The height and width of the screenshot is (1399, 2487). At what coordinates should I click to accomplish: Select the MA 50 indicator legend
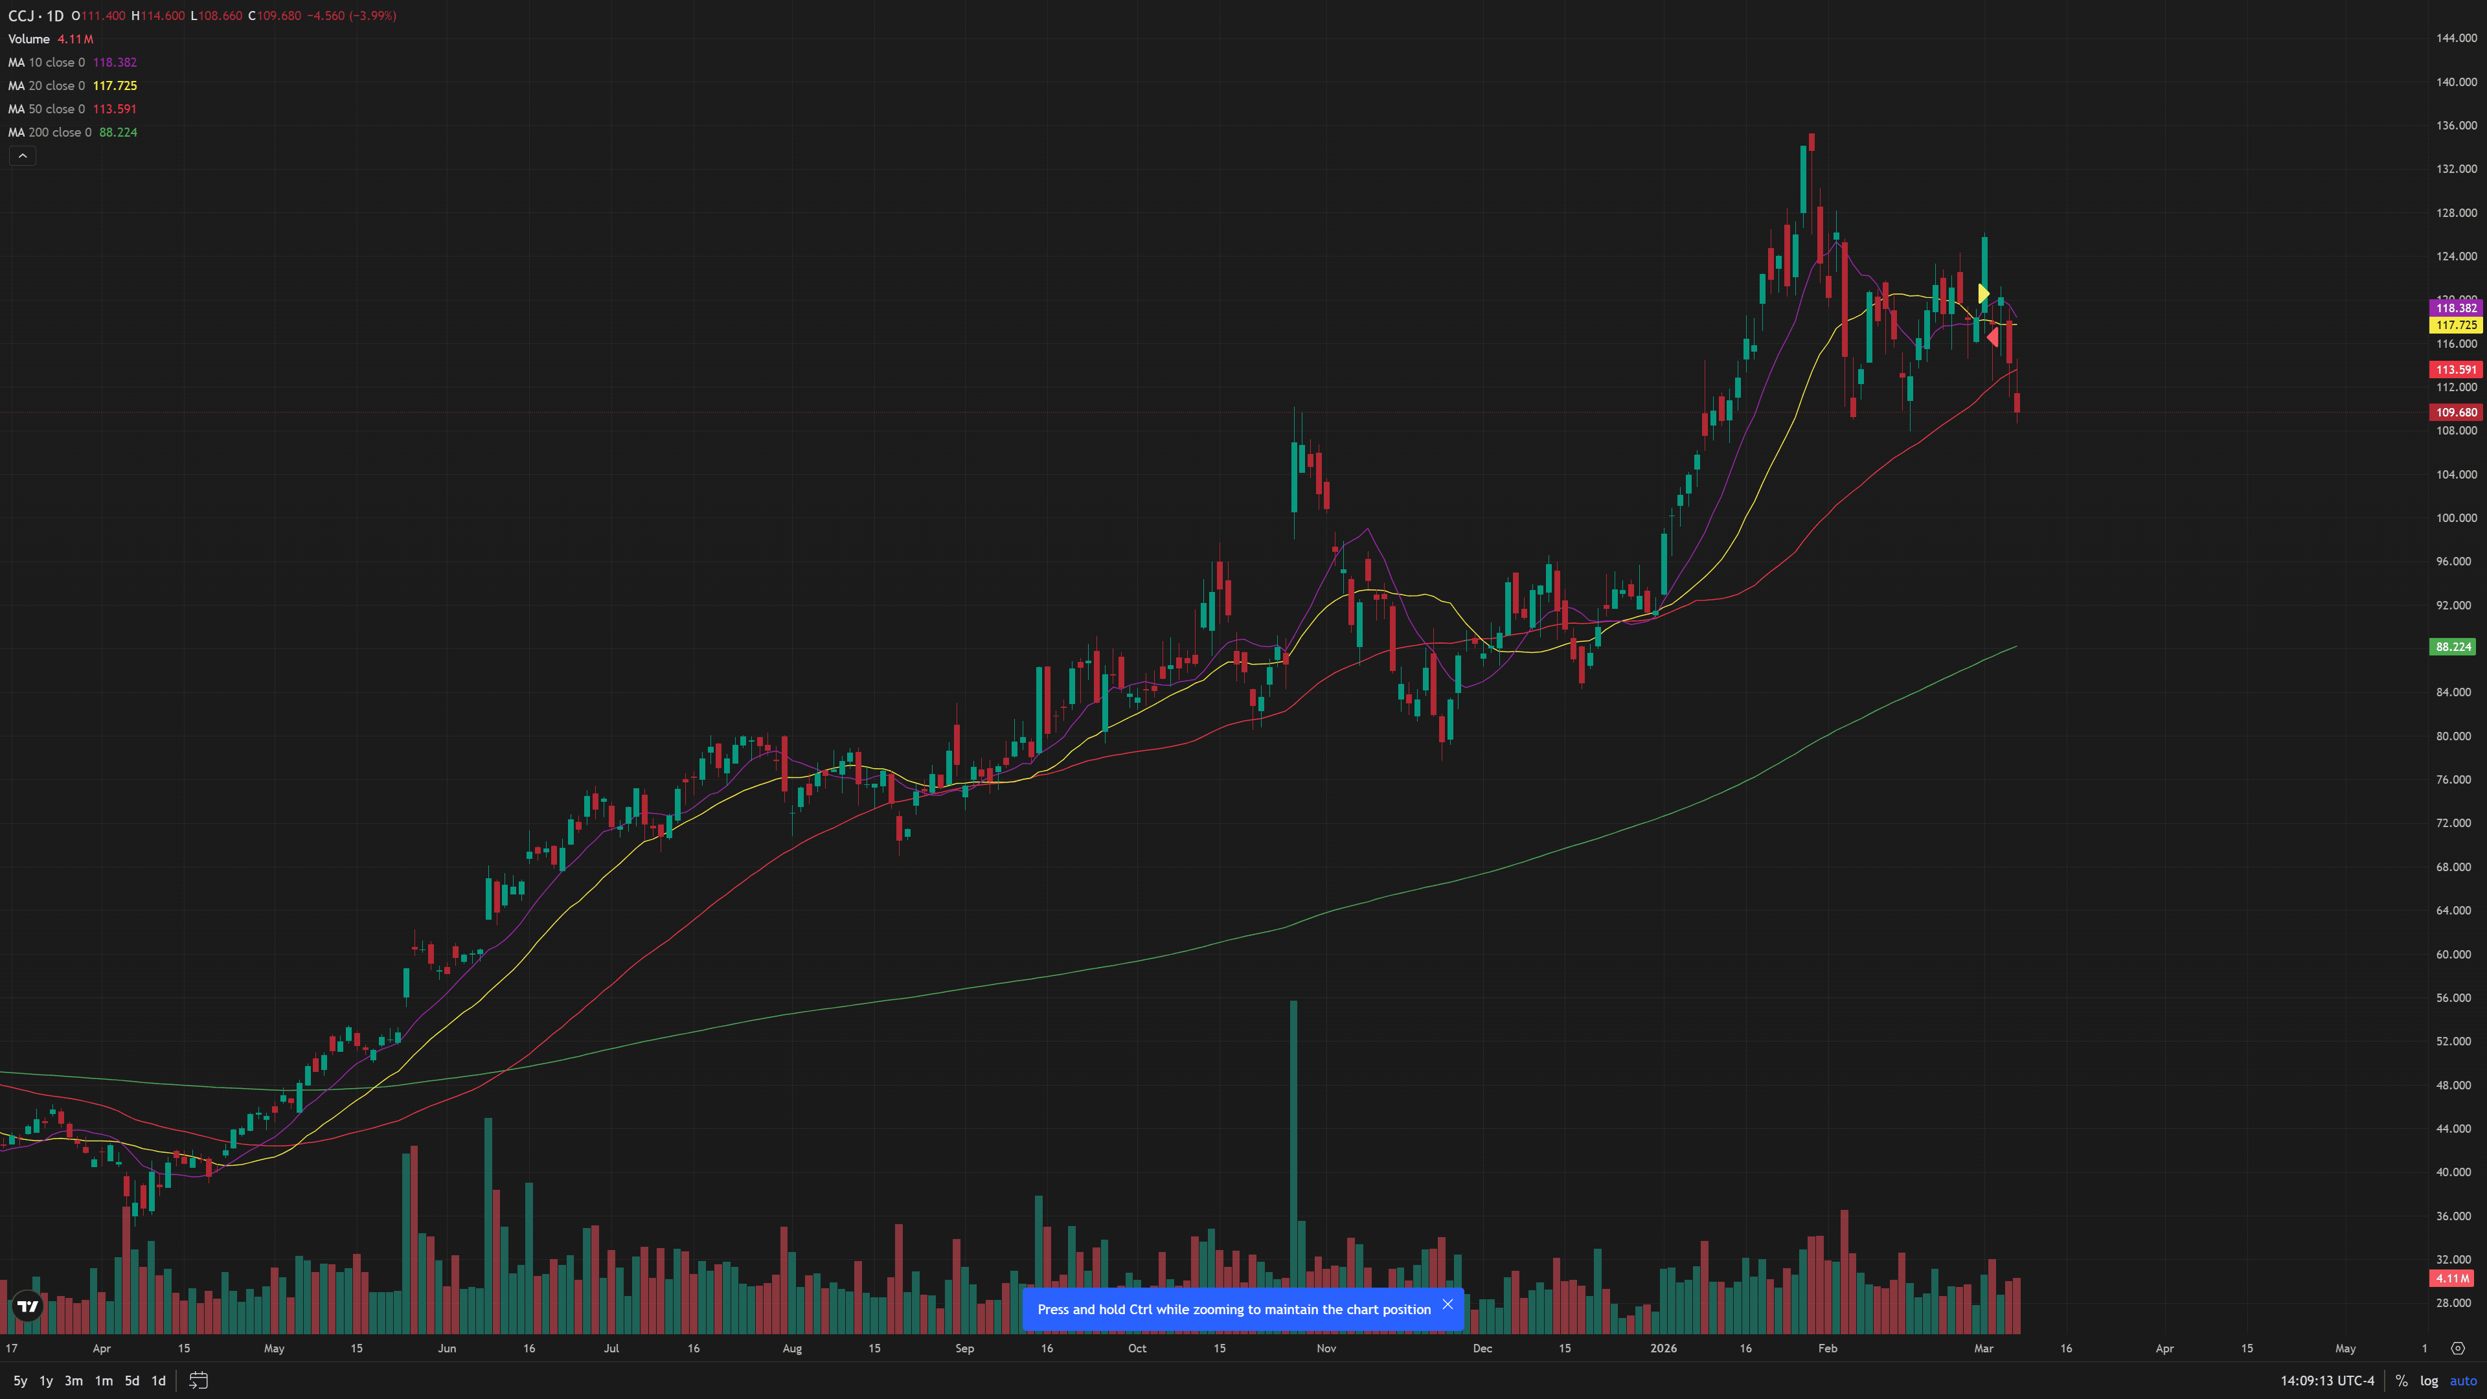click(47, 109)
